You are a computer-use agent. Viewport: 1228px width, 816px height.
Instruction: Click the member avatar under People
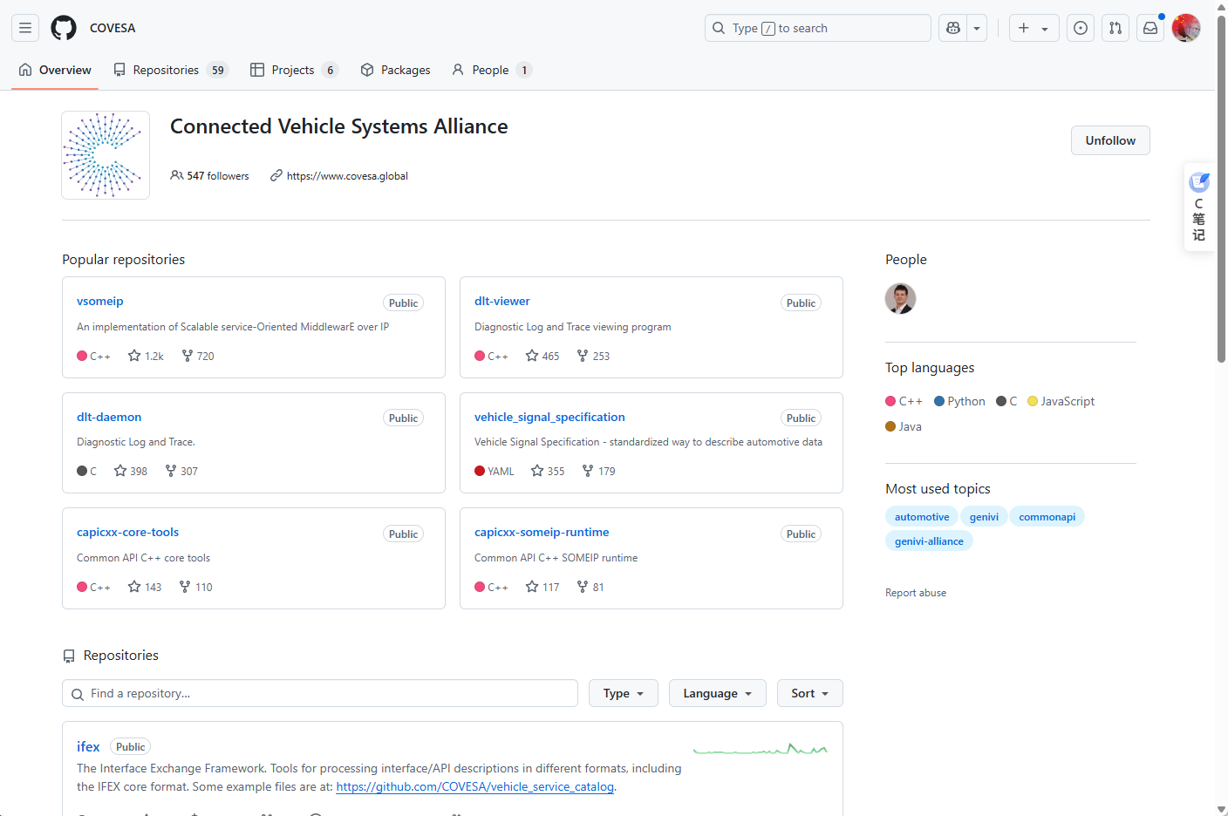click(900, 298)
